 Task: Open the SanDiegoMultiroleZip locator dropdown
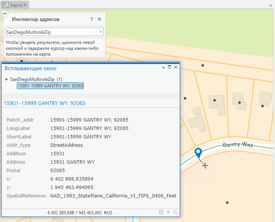point(101,32)
